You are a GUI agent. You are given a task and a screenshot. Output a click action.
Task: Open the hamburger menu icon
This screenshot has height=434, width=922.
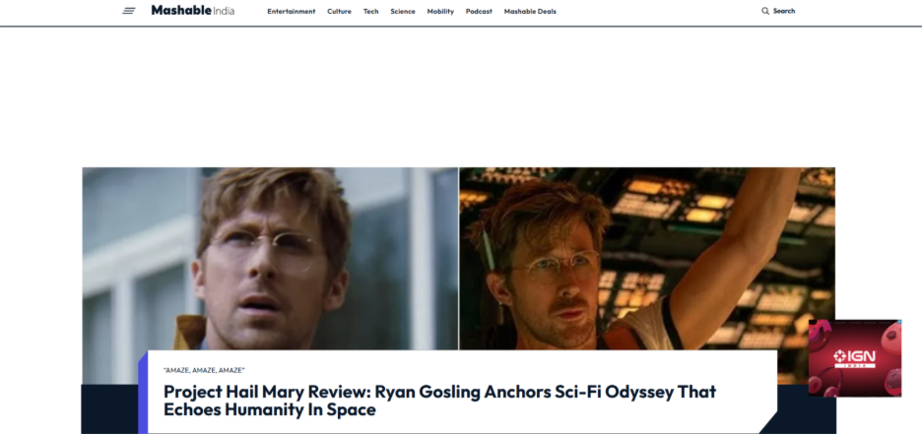129,11
